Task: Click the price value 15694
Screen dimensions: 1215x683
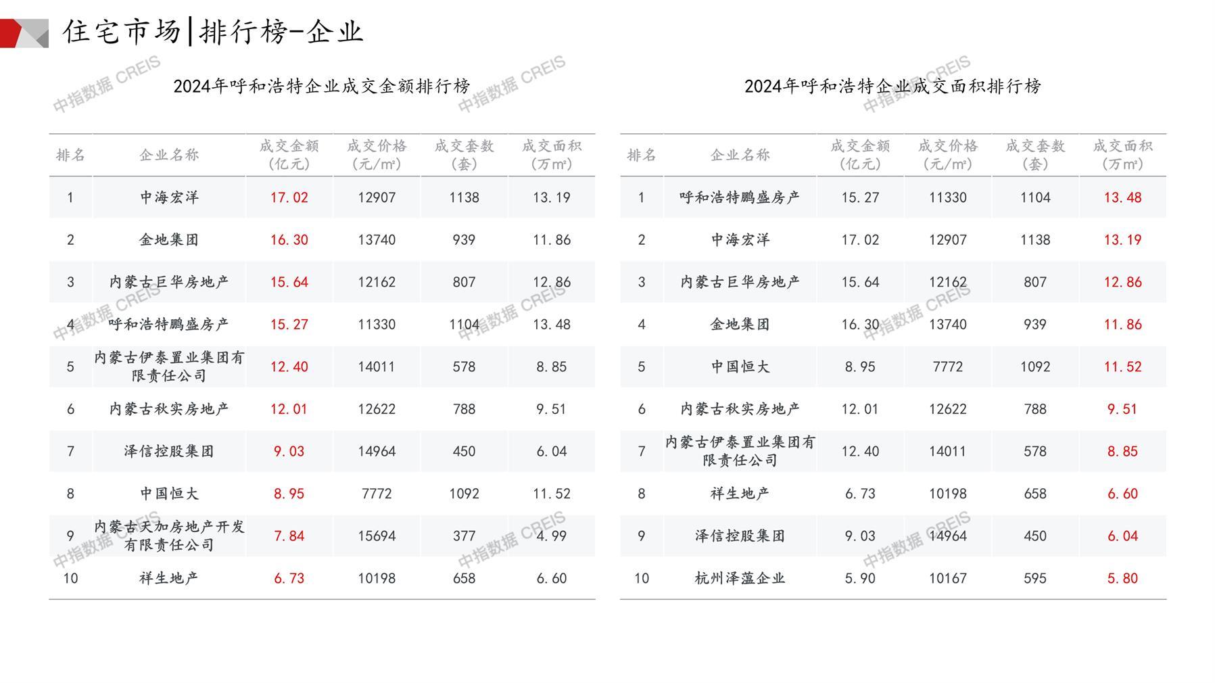Action: tap(376, 536)
